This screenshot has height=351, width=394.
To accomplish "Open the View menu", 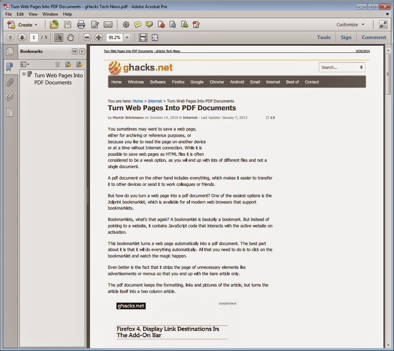I will (33, 14).
